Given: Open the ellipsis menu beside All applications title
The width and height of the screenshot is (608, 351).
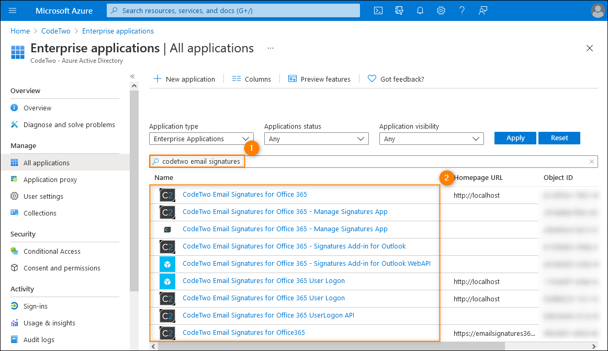Looking at the screenshot, I should pyautogui.click(x=271, y=48).
